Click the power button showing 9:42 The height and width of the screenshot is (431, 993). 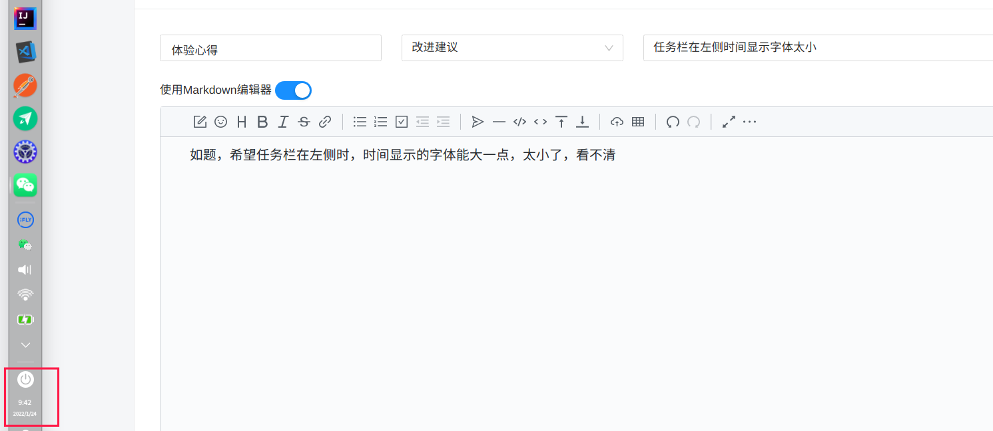[25, 380]
